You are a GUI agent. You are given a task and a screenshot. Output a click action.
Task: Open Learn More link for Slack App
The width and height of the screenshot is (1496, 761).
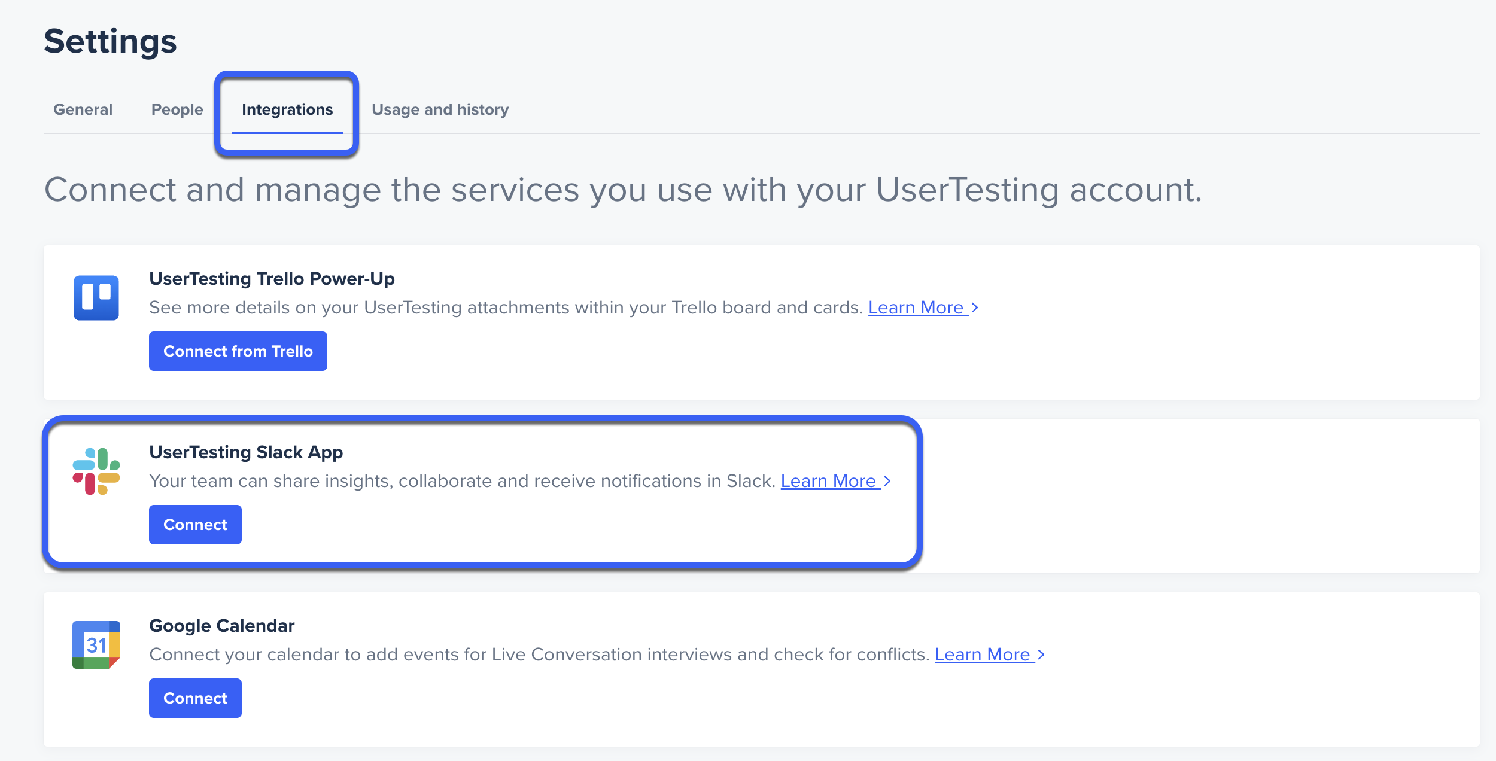[836, 481]
